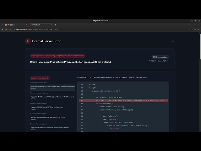
Task: Open the Chromium three-dot menu
Action: pyautogui.click(x=198, y=29)
